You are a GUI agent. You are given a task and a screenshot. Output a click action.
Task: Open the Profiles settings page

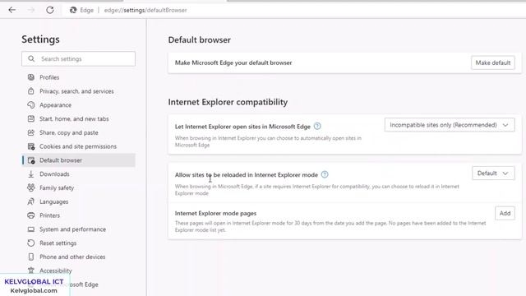click(49, 77)
